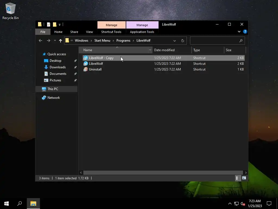Screen dimensions: 278x209
Task: Click the pin icon next to Desktop
Action: (x=75, y=61)
